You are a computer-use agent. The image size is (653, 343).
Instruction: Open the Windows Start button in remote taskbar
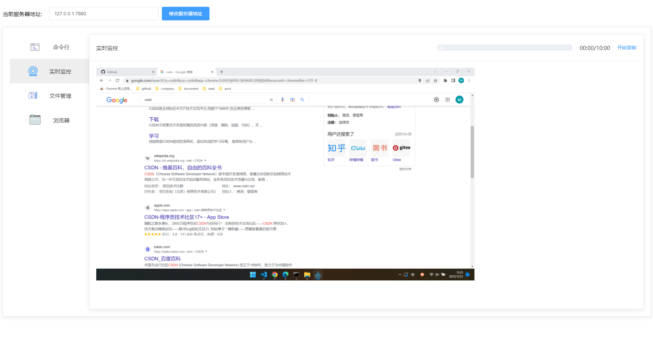253,275
